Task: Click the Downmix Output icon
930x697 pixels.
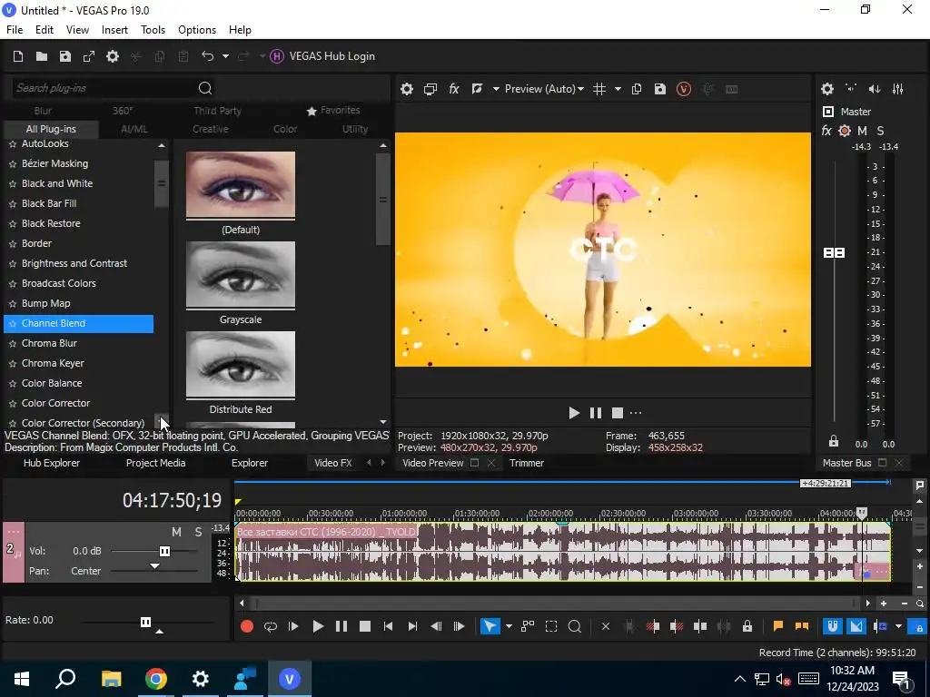Action: coord(851,89)
